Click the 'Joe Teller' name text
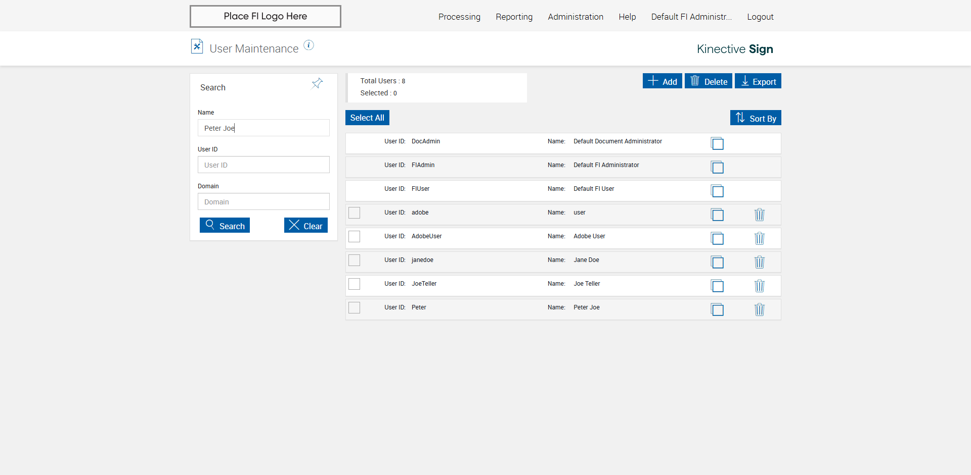Viewport: 971px width, 475px height. (587, 284)
